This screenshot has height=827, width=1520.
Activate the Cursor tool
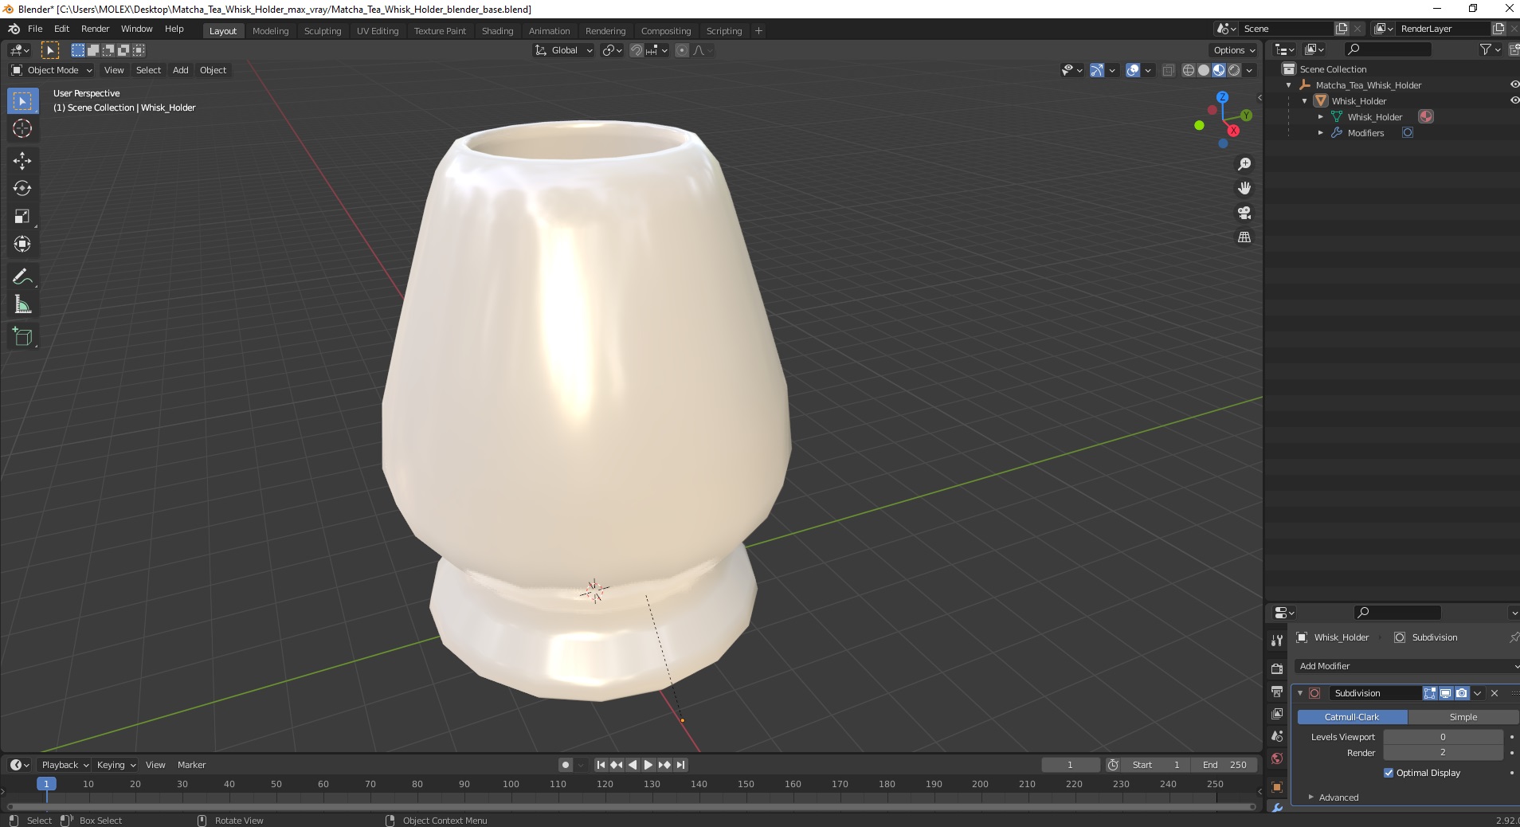click(x=22, y=128)
